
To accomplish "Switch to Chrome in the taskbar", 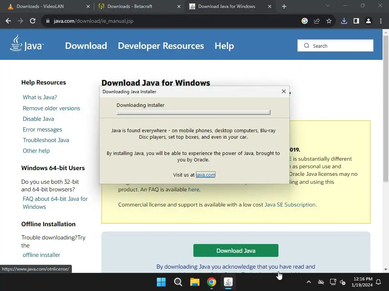I will coord(211,282).
